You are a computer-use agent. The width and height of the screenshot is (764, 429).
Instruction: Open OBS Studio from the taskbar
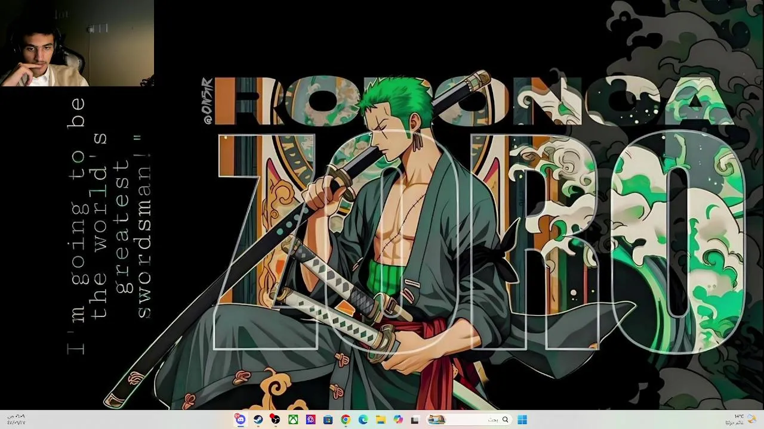pyautogui.click(x=275, y=419)
